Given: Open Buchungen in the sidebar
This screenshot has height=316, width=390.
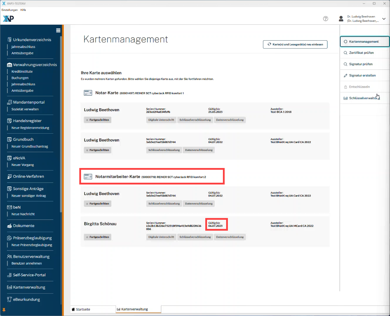Looking at the screenshot, I should 20,78.
